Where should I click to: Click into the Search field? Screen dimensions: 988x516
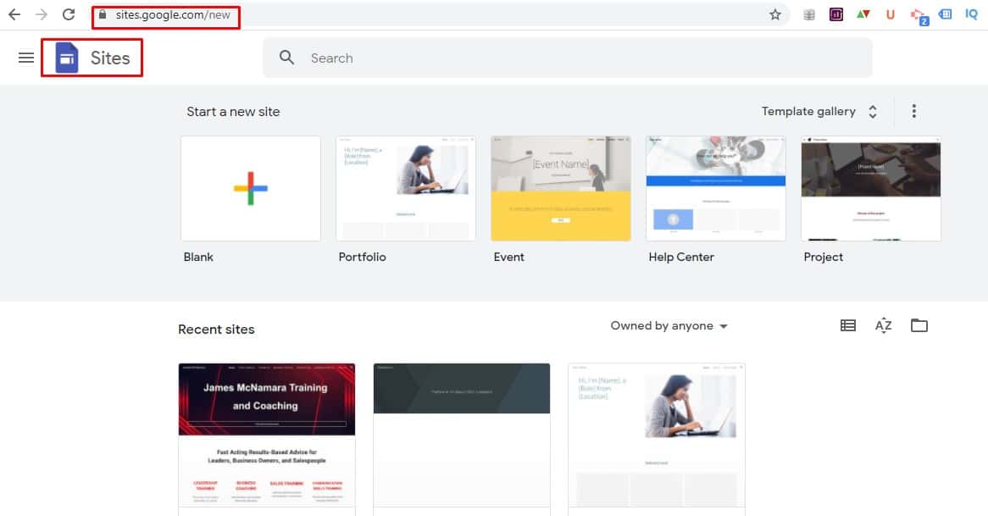[568, 58]
